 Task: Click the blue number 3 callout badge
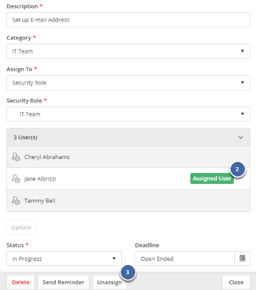pos(128,273)
